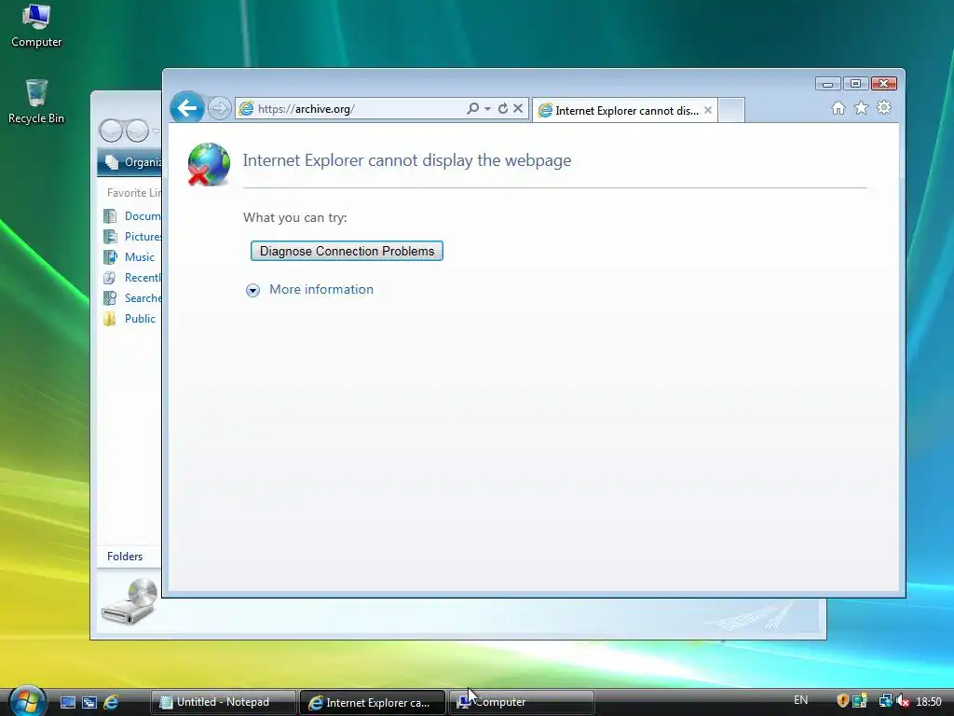
Task: Click the 18:50 clock
Action: tap(929, 701)
